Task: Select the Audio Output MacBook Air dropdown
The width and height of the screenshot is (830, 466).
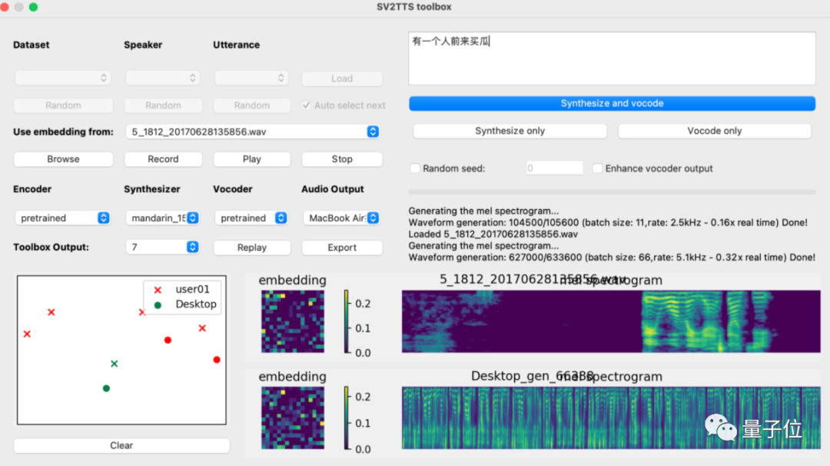Action: [341, 218]
